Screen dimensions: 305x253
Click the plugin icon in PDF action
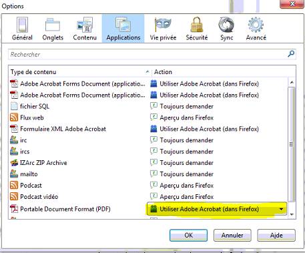tap(154, 209)
